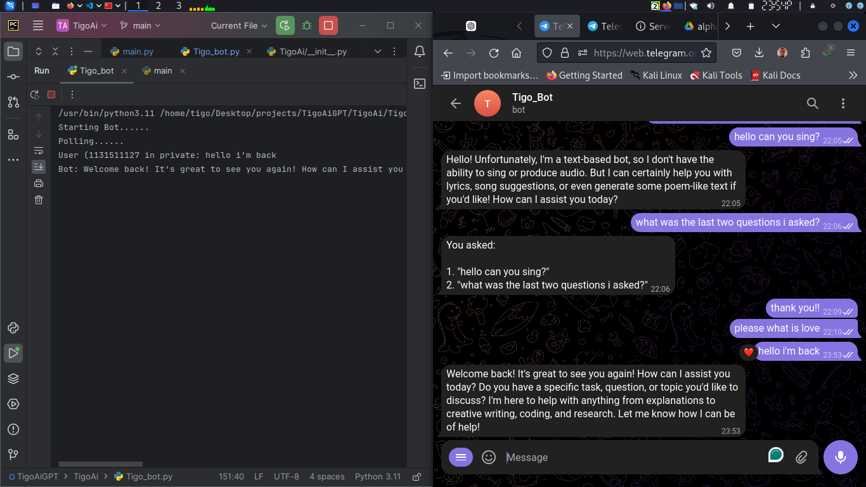
Task: Open Terminal tool window on right strip
Action: point(420,83)
